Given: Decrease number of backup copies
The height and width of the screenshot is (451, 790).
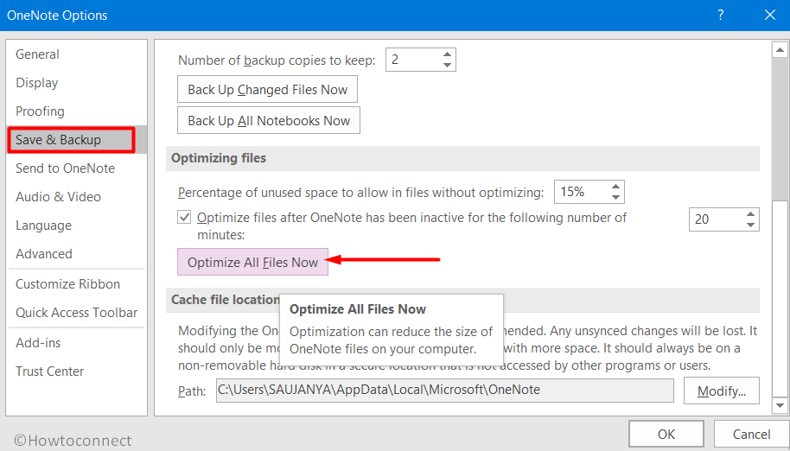Looking at the screenshot, I should 447,65.
